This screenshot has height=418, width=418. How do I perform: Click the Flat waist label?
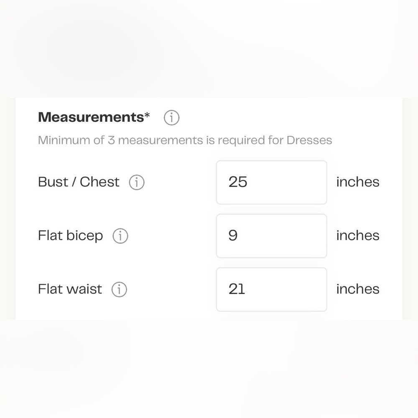pos(70,289)
